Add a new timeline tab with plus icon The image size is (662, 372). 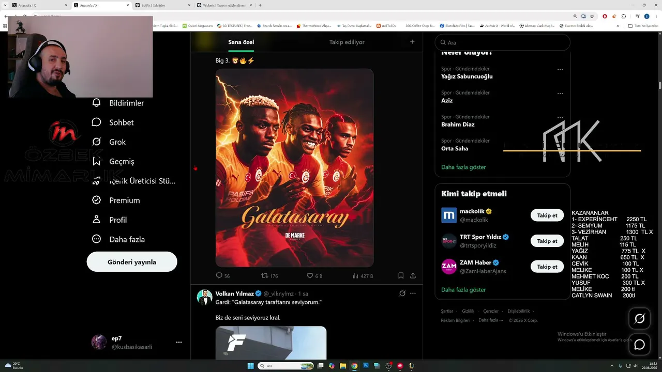click(412, 42)
